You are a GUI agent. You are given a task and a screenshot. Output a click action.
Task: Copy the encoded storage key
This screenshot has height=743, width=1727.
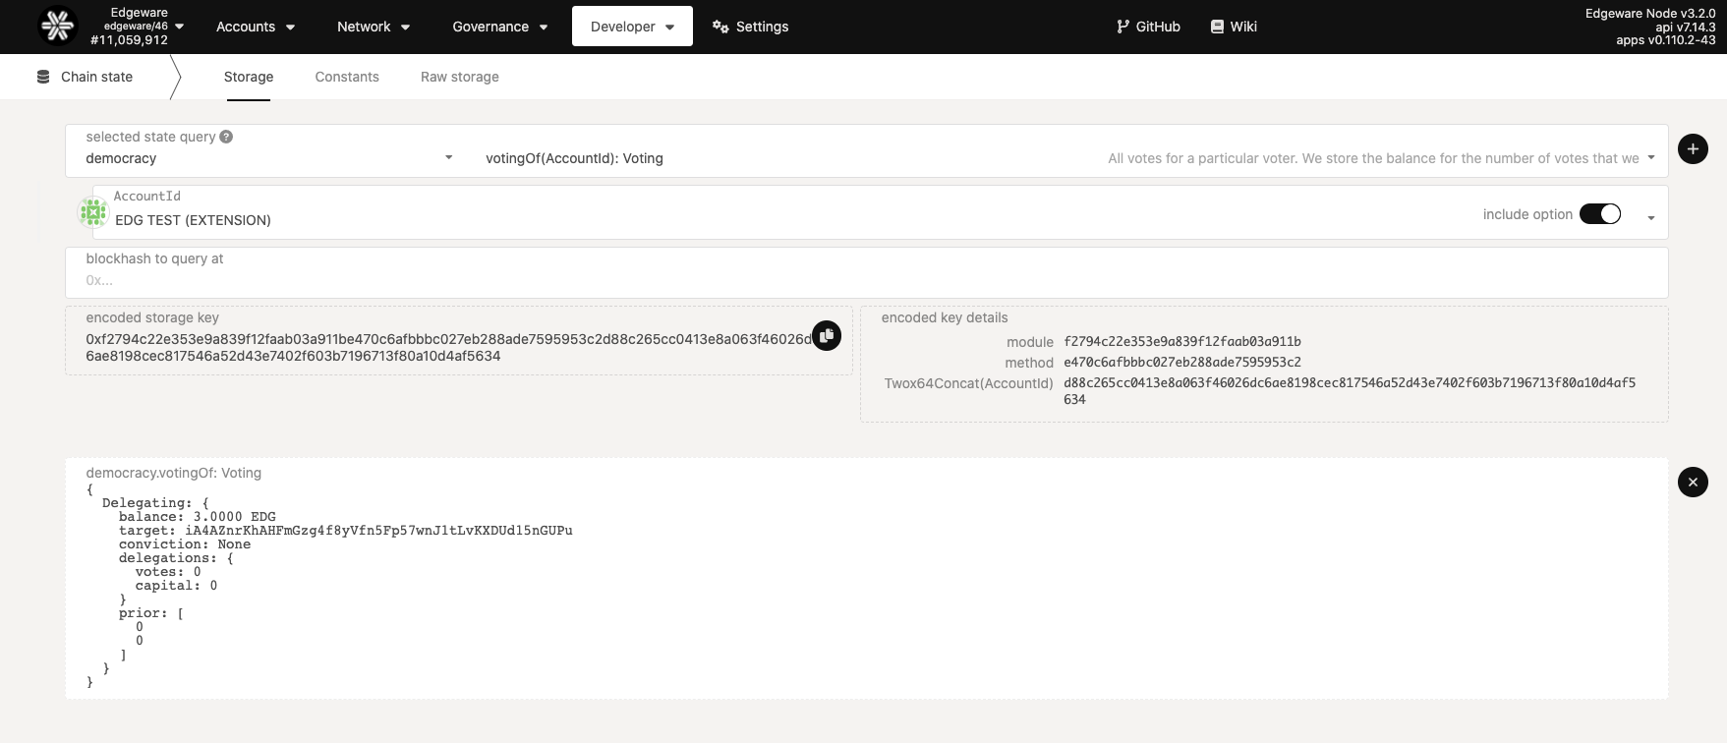827,336
